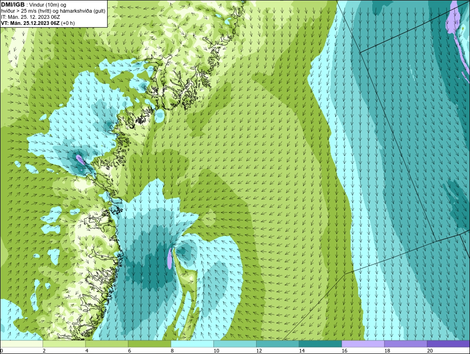Image resolution: width=470 pixels, height=354 pixels.
Task: Click the 16–18 m/s light purple swatch
Action: [363, 344]
